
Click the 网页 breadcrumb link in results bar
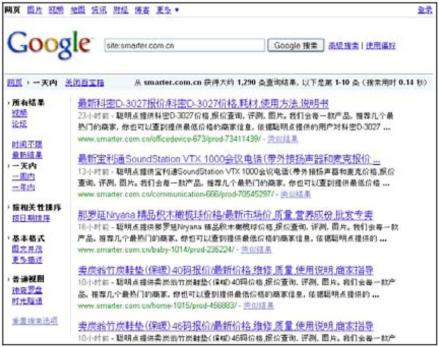click(15, 83)
